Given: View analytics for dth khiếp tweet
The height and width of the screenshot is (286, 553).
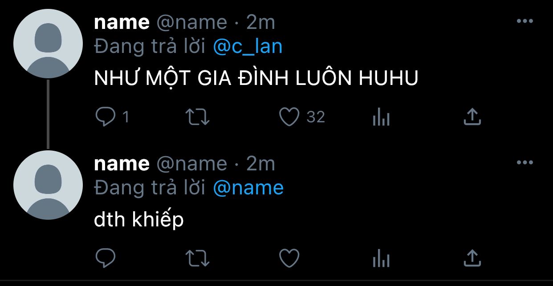Looking at the screenshot, I should 381,258.
